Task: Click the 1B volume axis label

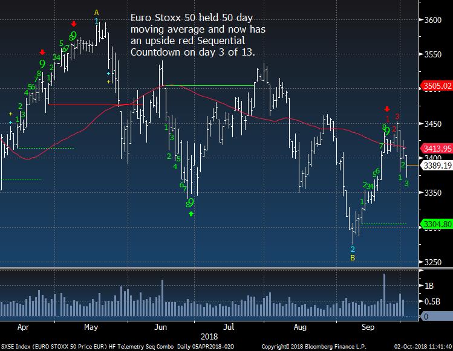Action: 429,286
